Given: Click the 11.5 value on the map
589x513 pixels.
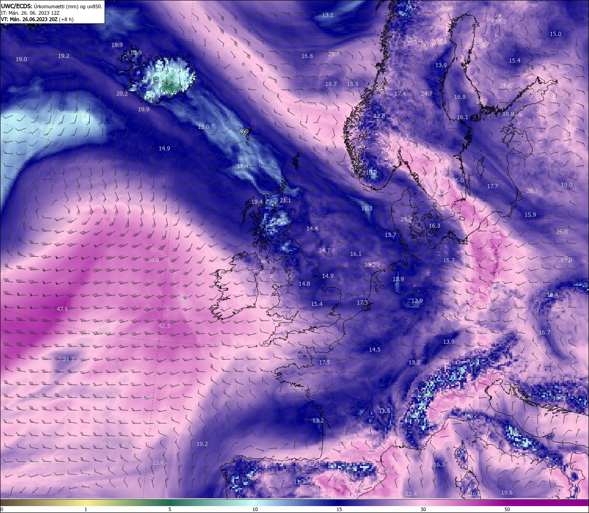Looking at the screenshot, I should click(384, 411).
